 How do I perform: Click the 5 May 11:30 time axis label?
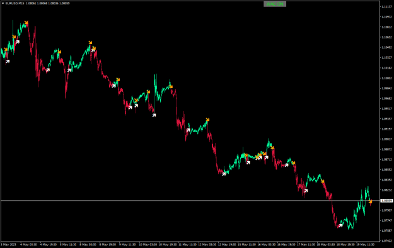tap(68, 244)
